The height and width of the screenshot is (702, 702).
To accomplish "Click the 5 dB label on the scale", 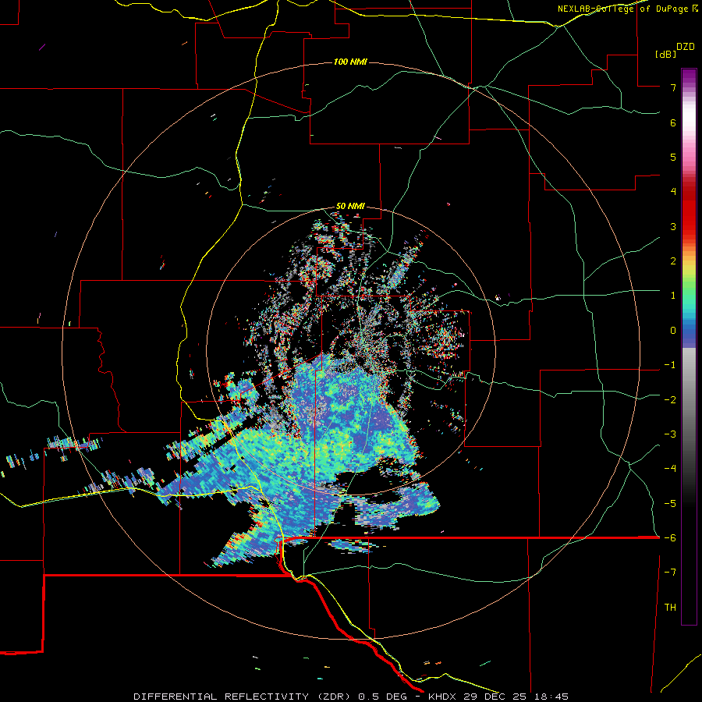I will [x=673, y=157].
